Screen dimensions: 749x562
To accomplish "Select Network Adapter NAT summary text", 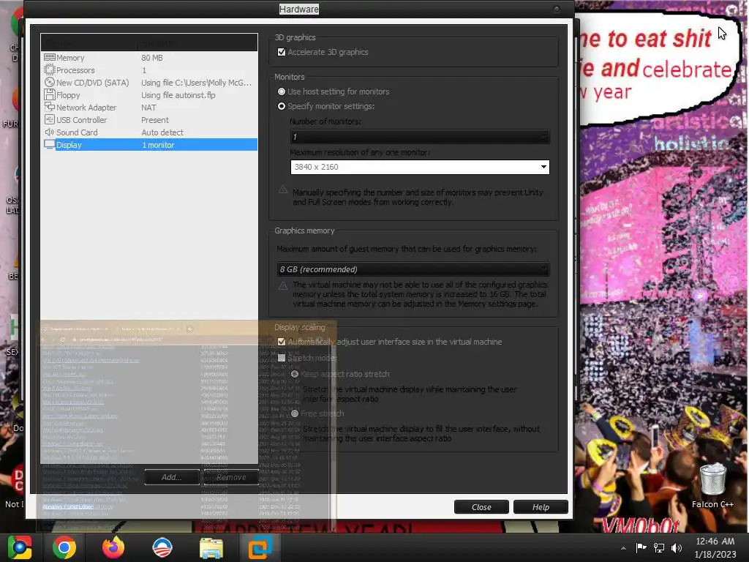I will 148,108.
